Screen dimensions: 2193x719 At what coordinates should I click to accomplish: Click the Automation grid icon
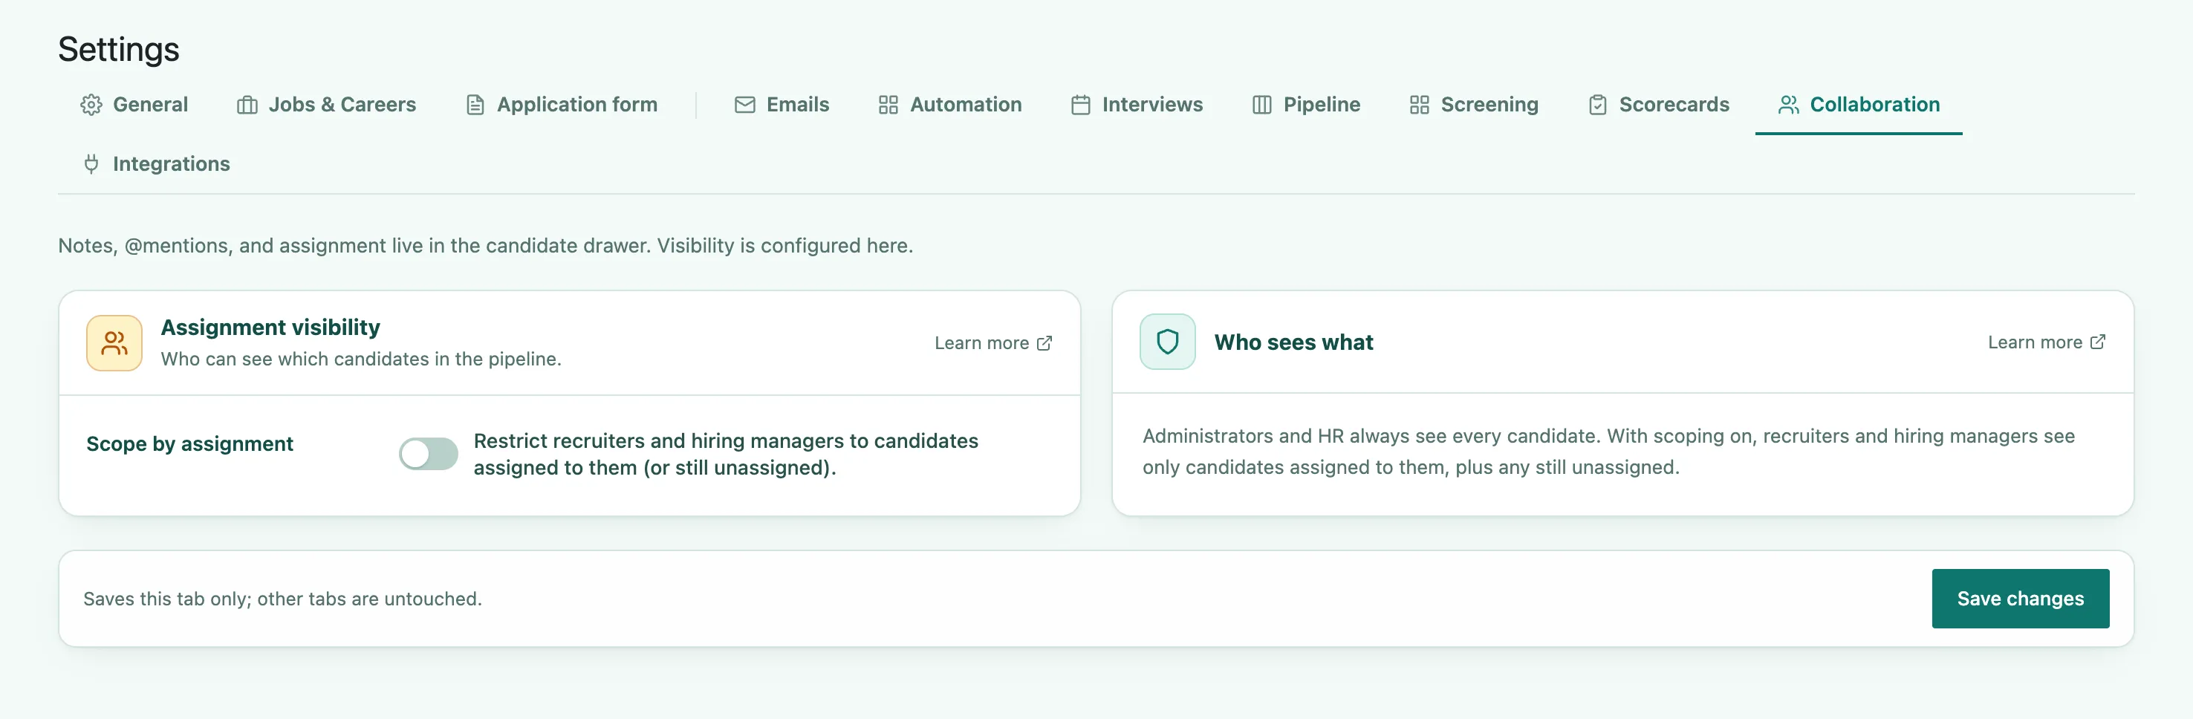[888, 105]
